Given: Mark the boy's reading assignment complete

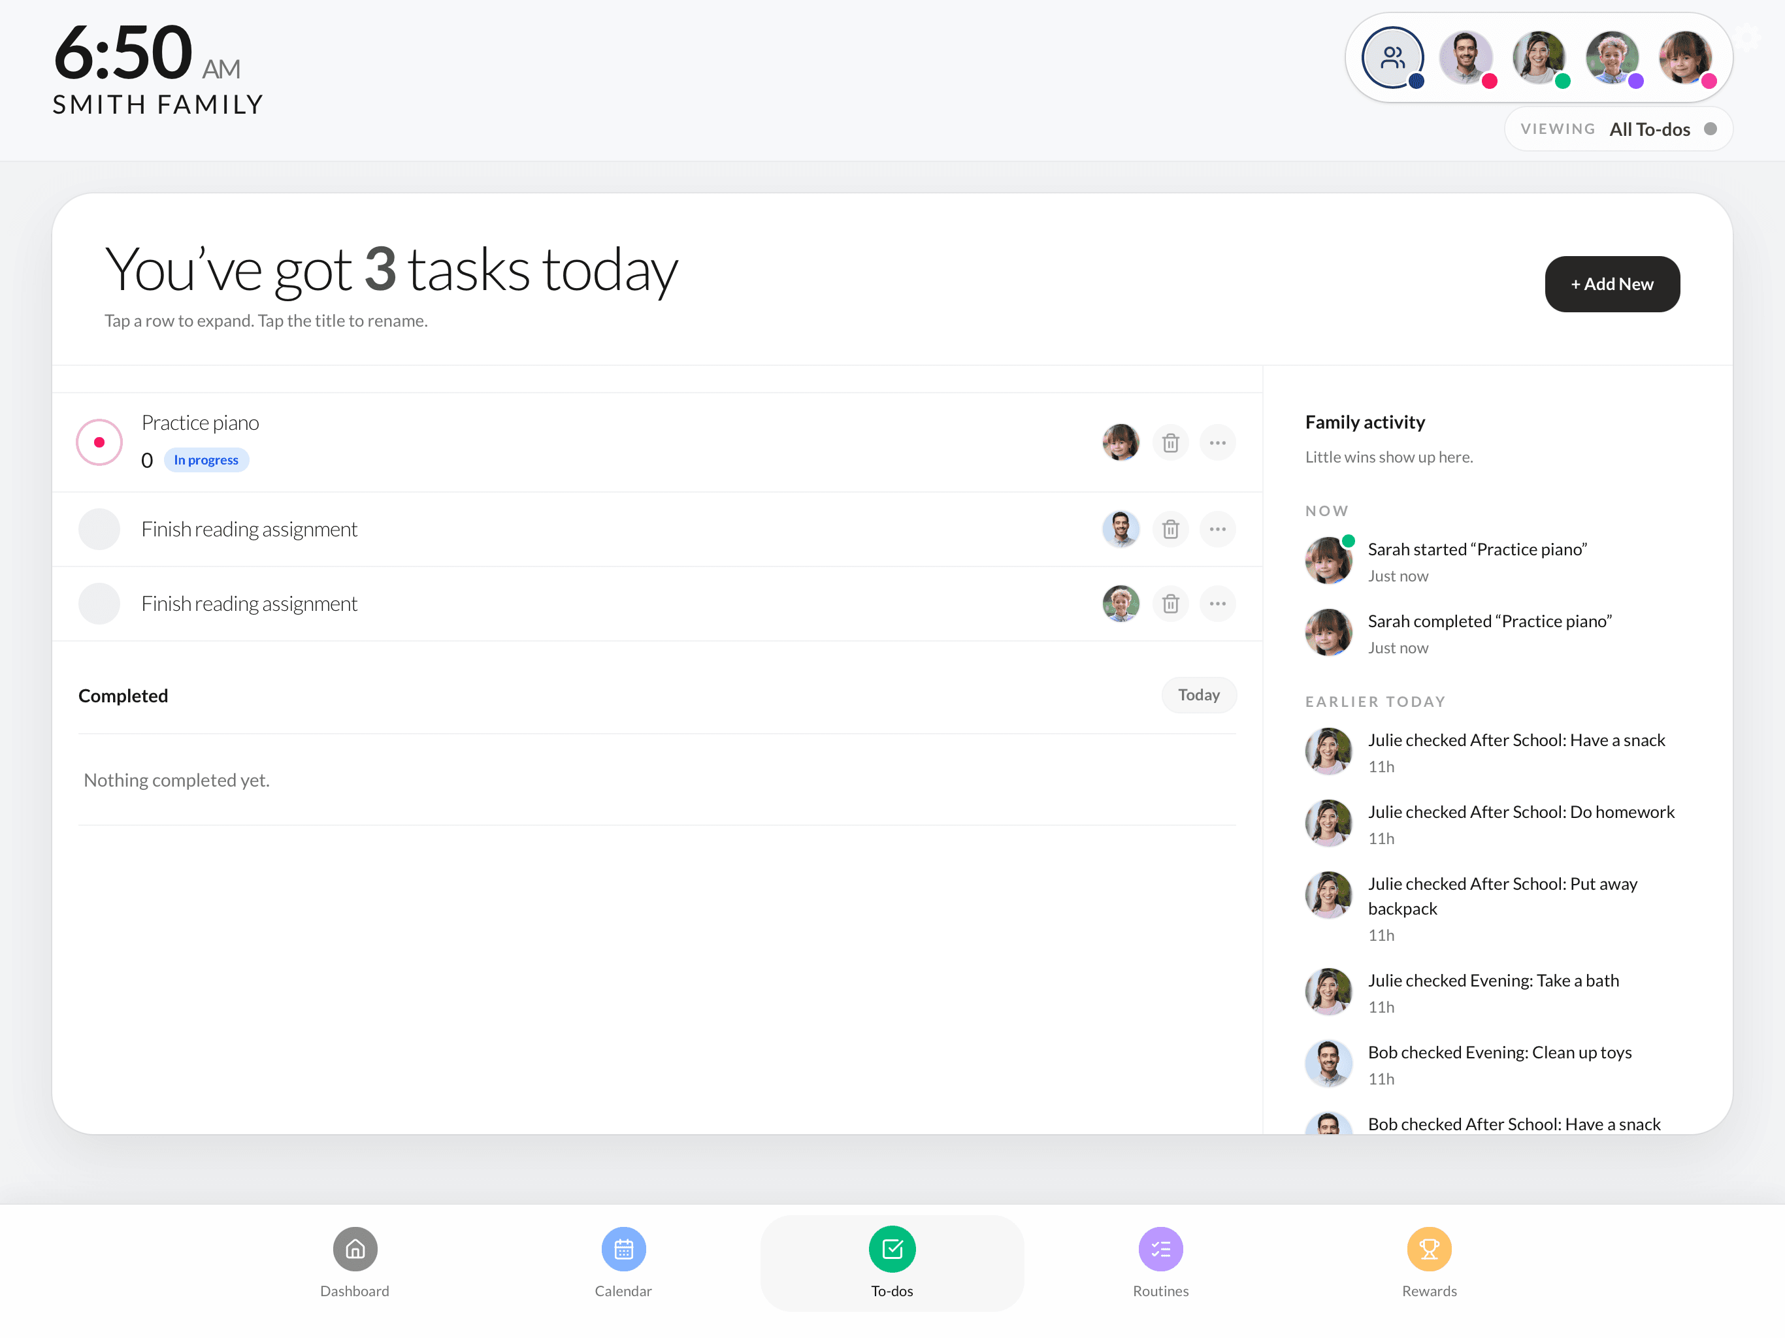Looking at the screenshot, I should tap(99, 604).
